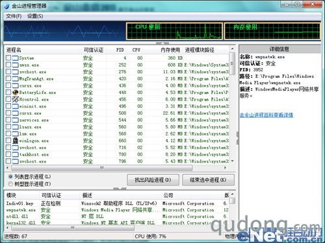Click the MsgTranAgt.exe process icon

coord(15,78)
